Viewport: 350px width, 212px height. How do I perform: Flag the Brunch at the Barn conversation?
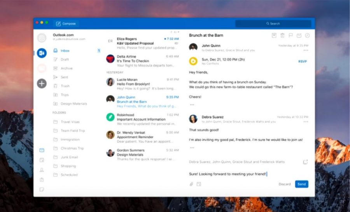290,35
